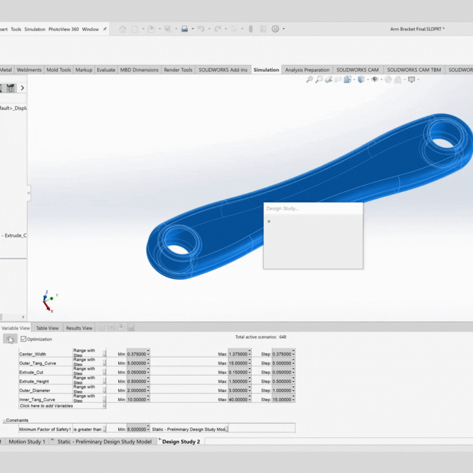This screenshot has height=473, width=473.
Task: Click View Orientation cube icon
Action: (x=347, y=80)
